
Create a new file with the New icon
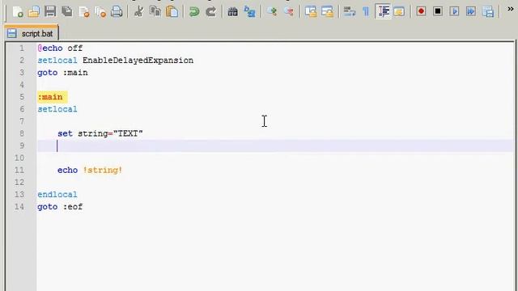[18, 12]
